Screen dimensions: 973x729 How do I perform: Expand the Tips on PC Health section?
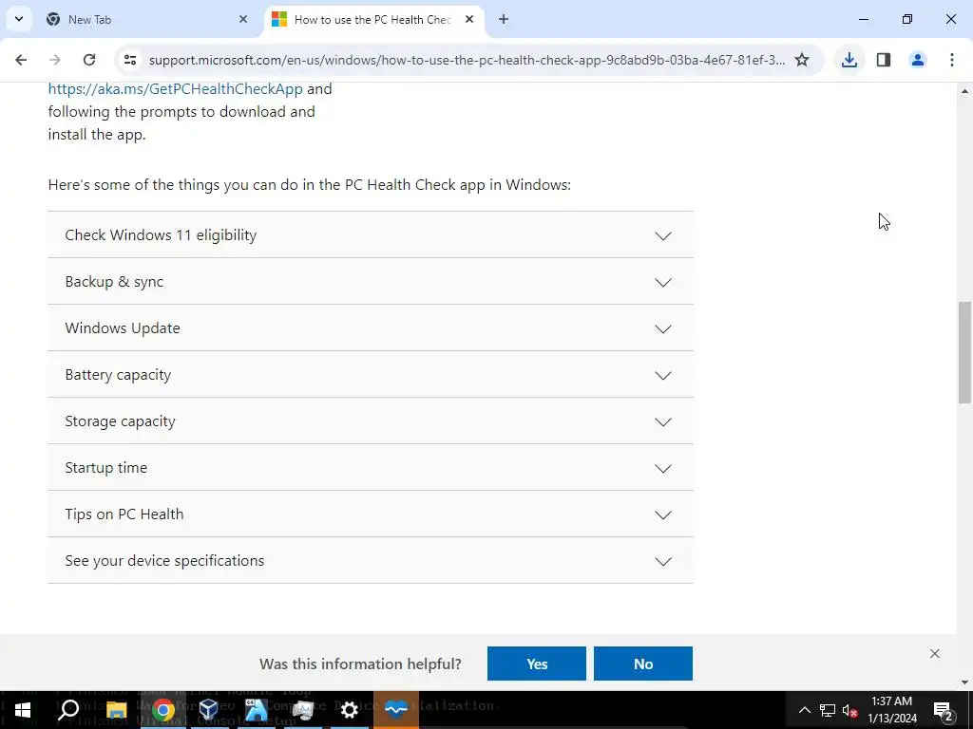point(371,514)
